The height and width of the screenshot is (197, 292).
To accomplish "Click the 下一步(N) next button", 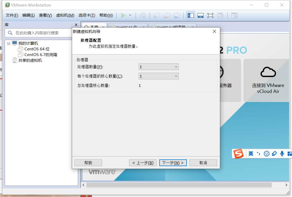I will (173, 163).
